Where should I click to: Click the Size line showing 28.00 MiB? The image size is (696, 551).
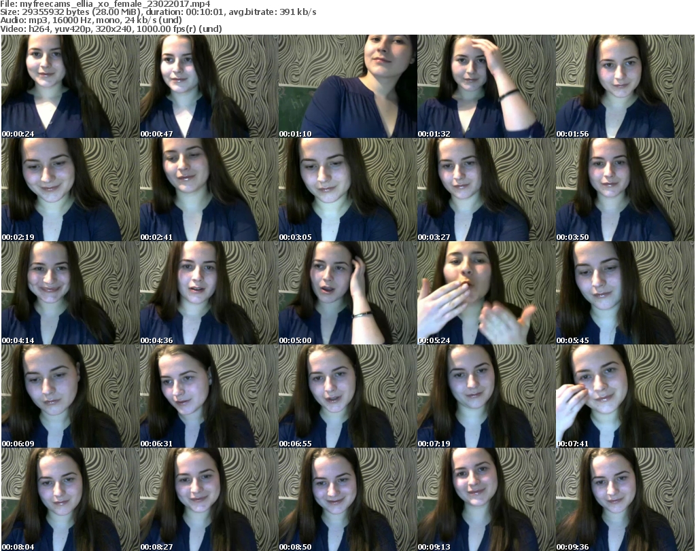tap(158, 12)
